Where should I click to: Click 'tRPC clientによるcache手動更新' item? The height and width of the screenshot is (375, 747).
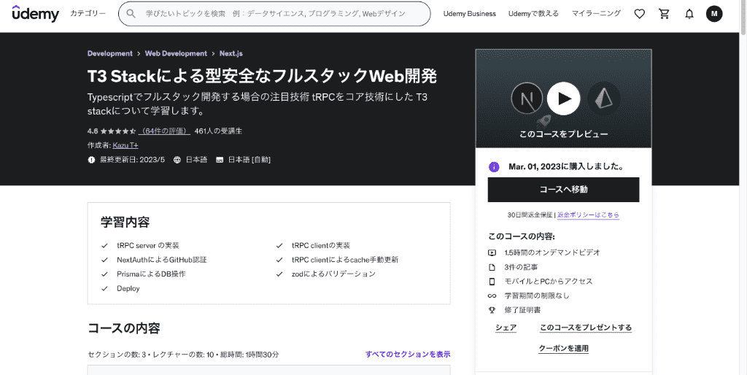pos(345,260)
